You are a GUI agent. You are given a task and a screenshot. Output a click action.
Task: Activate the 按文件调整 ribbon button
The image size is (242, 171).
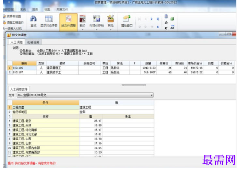(68, 22)
